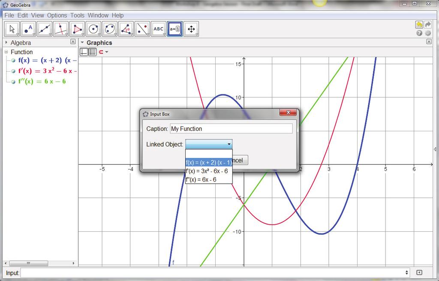The width and height of the screenshot is (439, 281).
Task: Close the Input Box dialog
Action: [288, 112]
